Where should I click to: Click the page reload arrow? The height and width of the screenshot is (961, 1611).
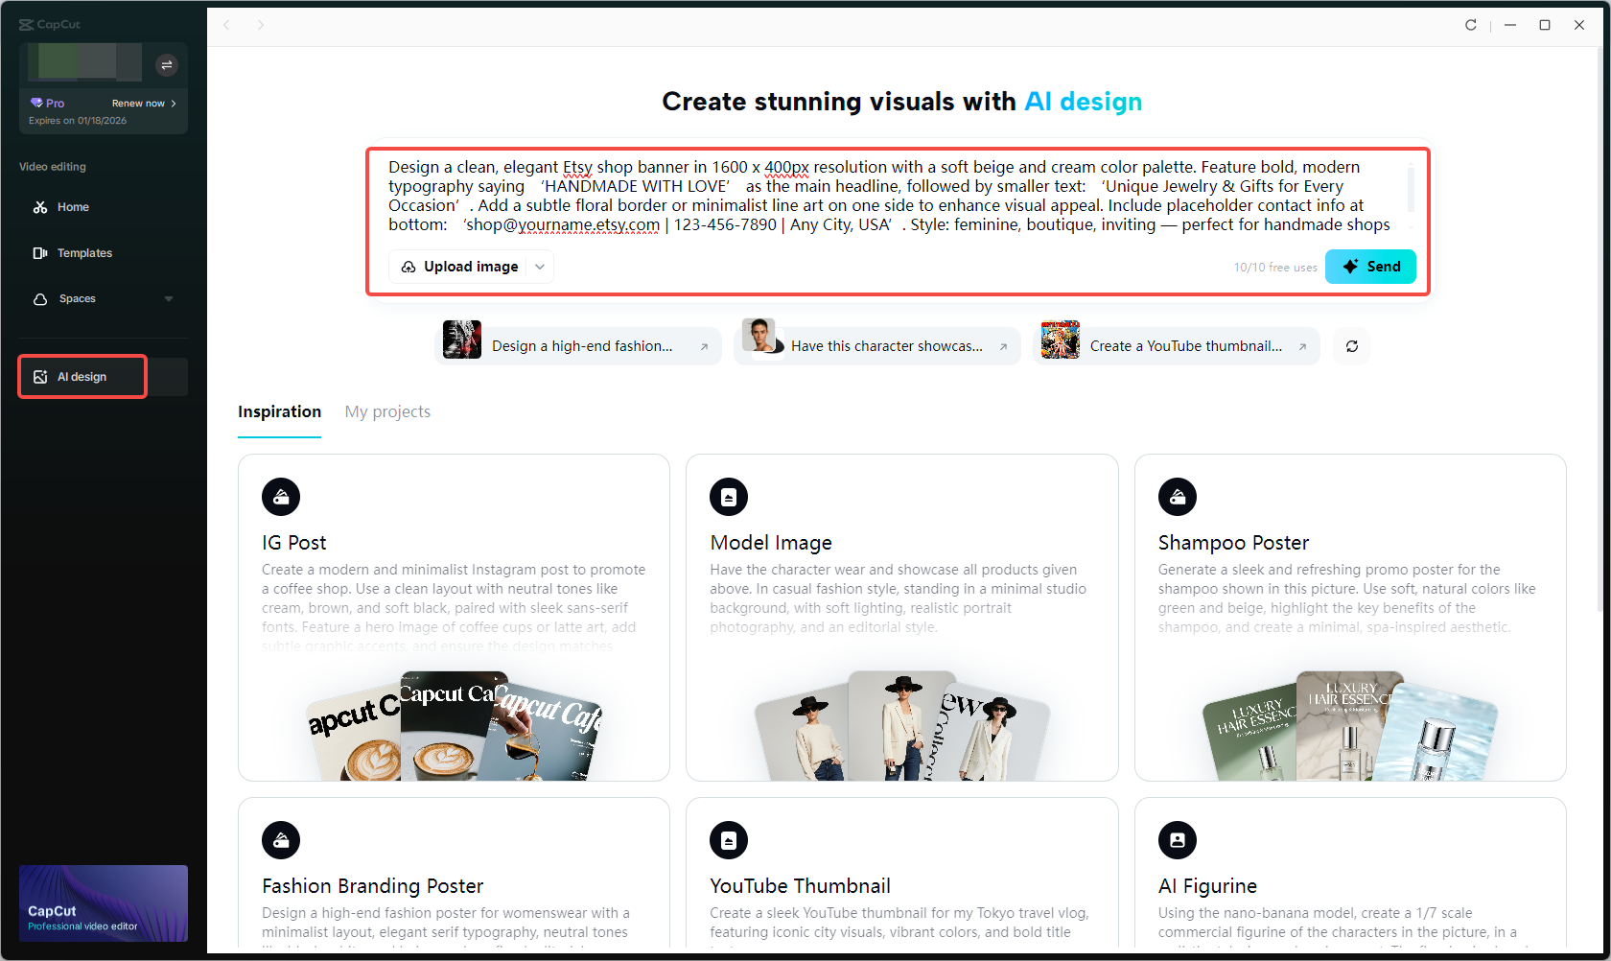pos(1470,25)
